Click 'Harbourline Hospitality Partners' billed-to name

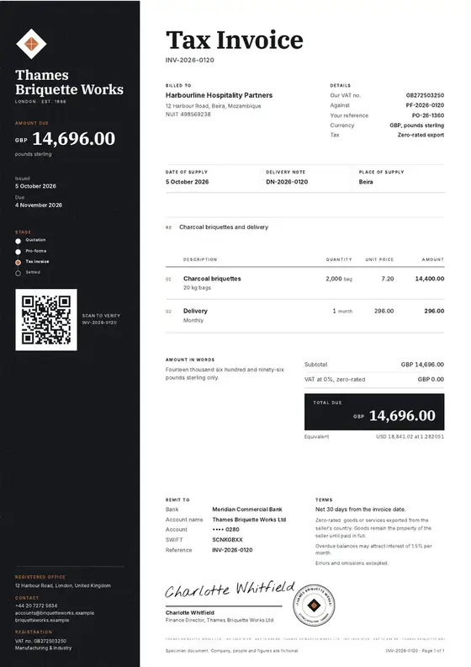pyautogui.click(x=220, y=95)
